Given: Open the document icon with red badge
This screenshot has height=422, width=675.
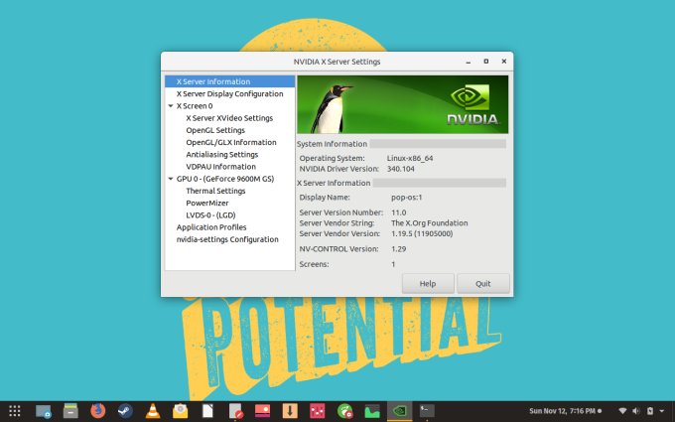Looking at the screenshot, I should 236,411.
